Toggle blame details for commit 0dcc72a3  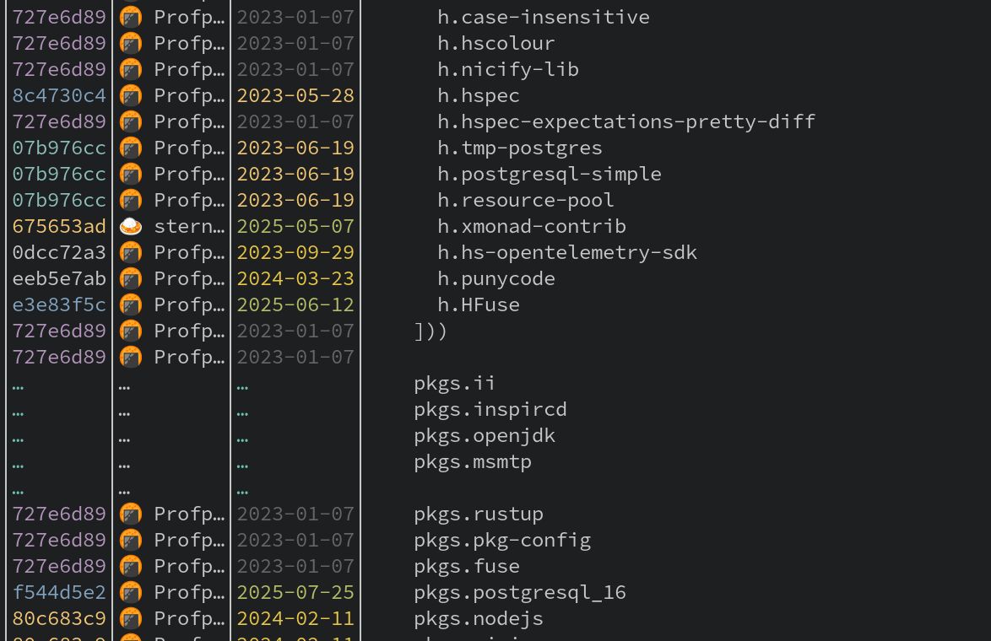tap(59, 252)
